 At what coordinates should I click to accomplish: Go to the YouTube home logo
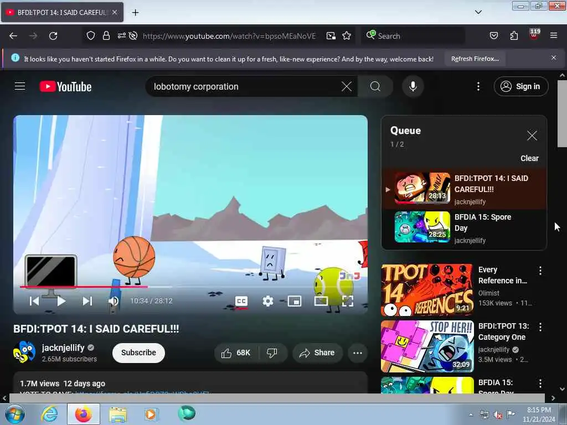(x=65, y=87)
